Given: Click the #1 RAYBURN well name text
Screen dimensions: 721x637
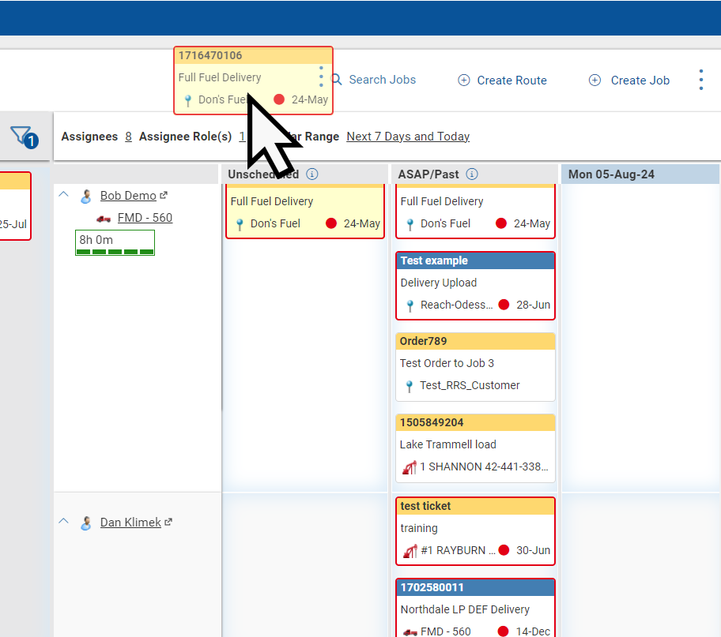Looking at the screenshot, I should (x=458, y=550).
